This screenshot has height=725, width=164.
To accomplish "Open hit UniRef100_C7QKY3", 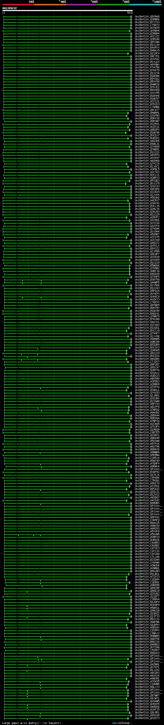I will pos(147,25).
